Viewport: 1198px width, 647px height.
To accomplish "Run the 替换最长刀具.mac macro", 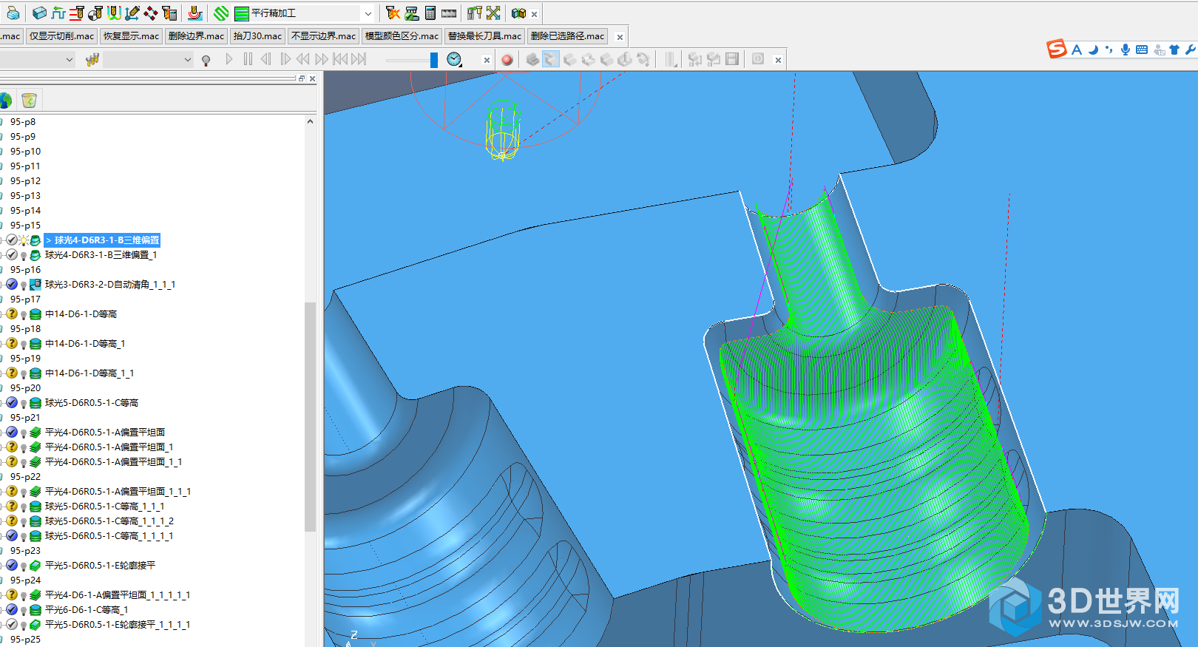I will [484, 36].
